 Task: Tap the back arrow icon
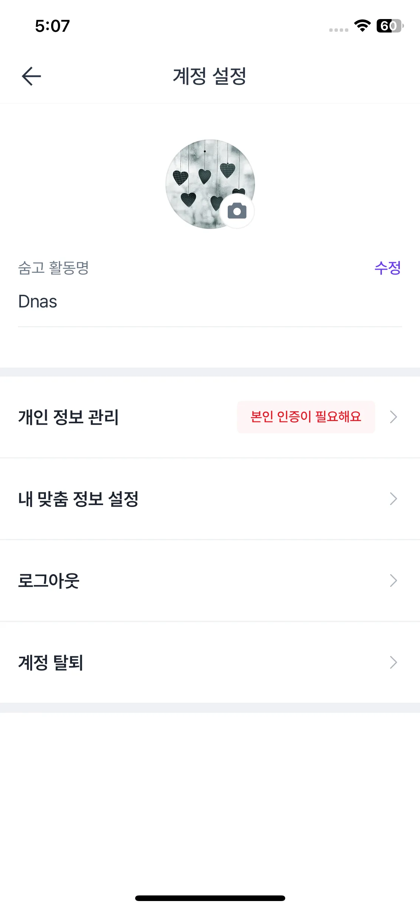click(x=31, y=76)
